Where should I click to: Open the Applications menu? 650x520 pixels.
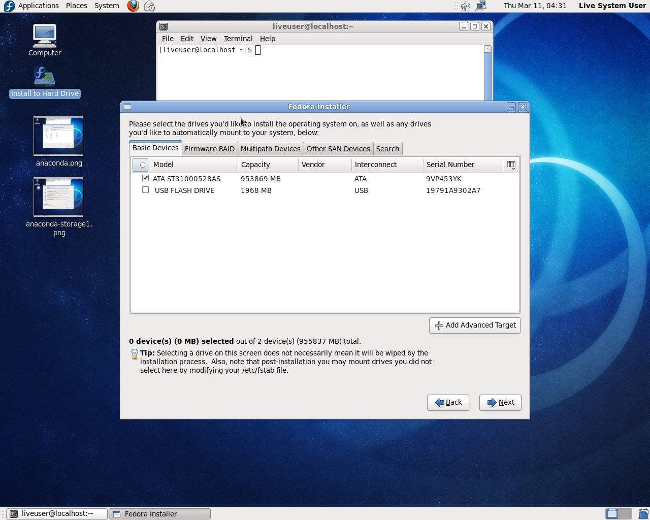[39, 6]
